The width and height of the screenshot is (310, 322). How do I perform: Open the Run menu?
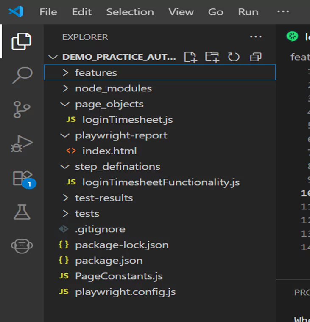248,12
